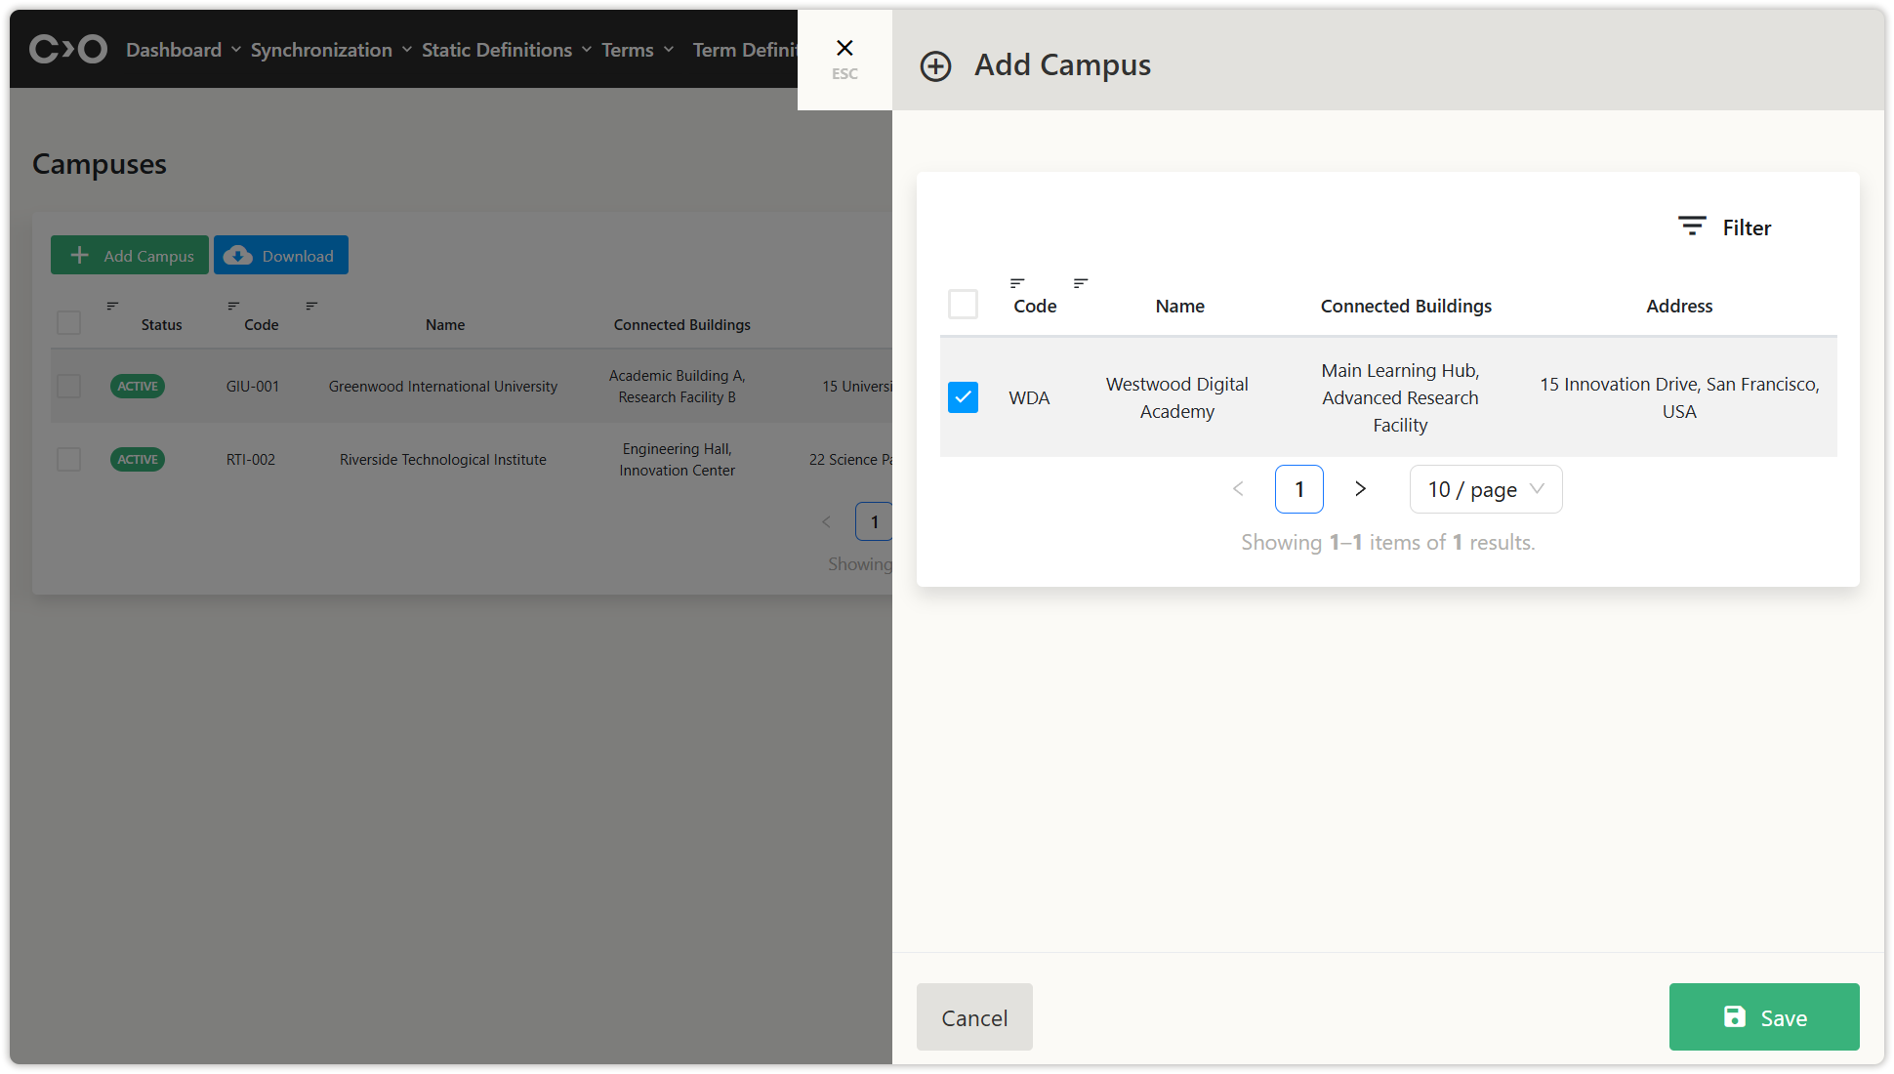The image size is (1894, 1074).
Task: Click the next page arrow in the drawer
Action: point(1360,489)
